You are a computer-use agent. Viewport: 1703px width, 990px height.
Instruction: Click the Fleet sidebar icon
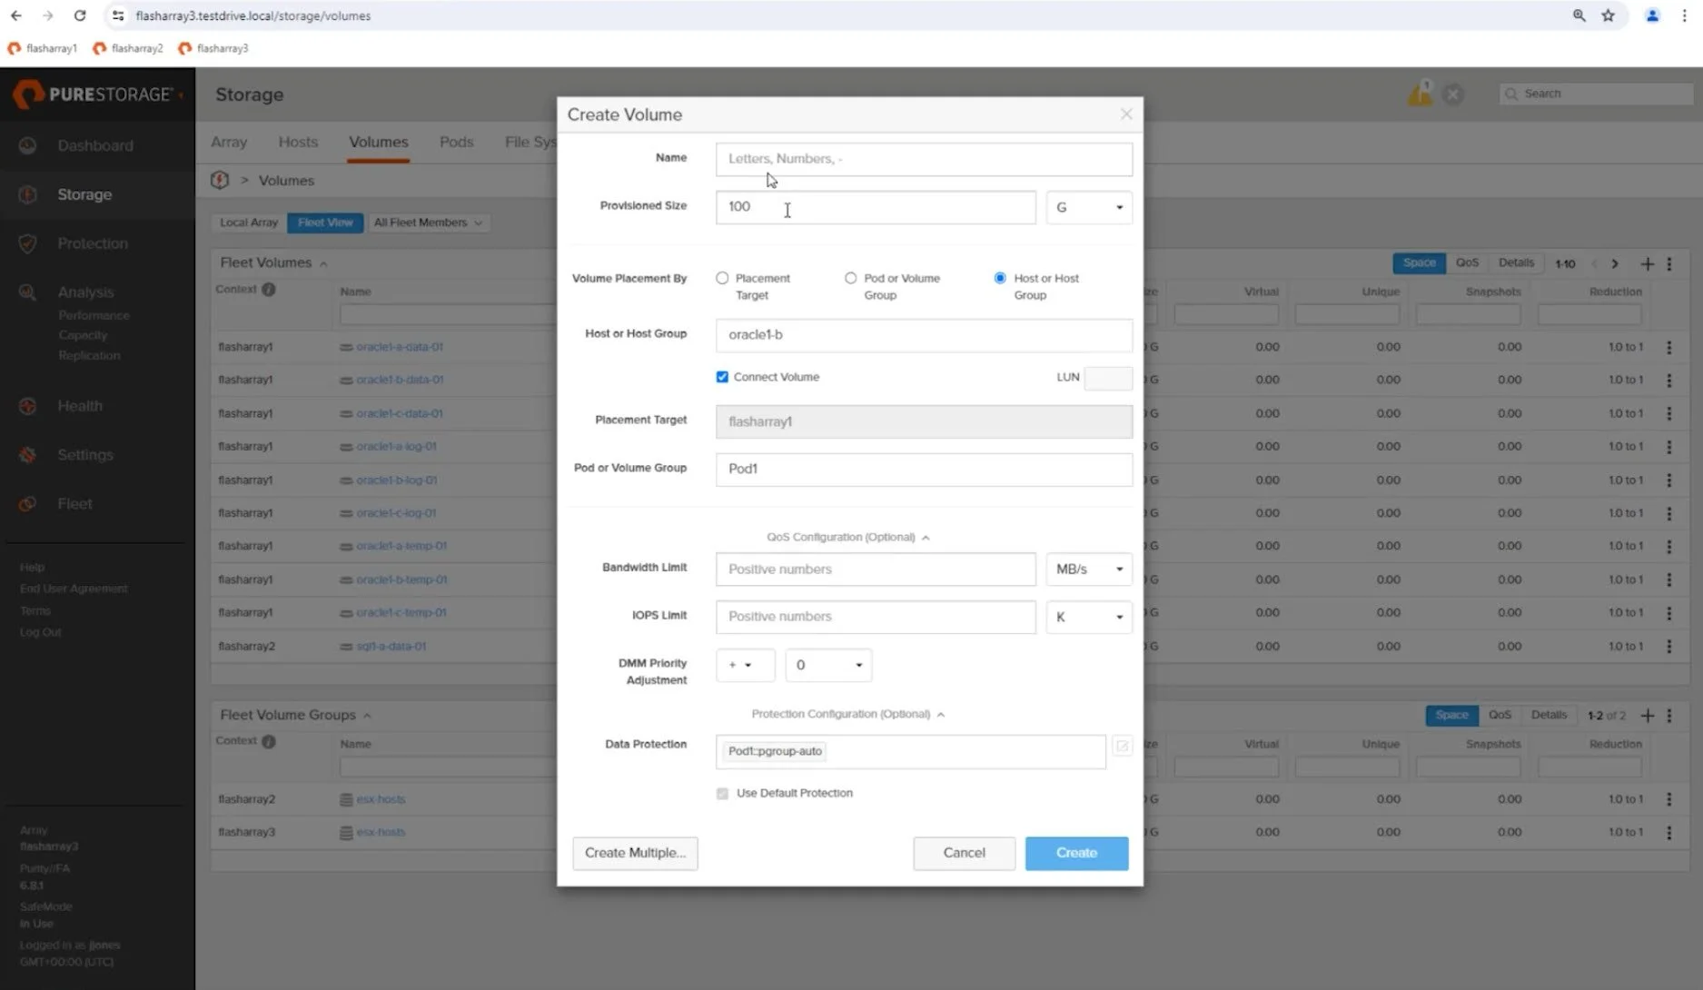click(x=28, y=504)
